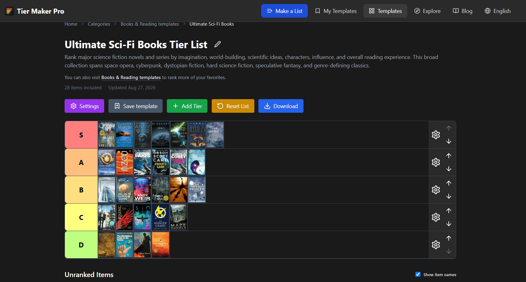The width and height of the screenshot is (526, 282).
Task: Move tier A up with arrow
Action: [x=449, y=156]
